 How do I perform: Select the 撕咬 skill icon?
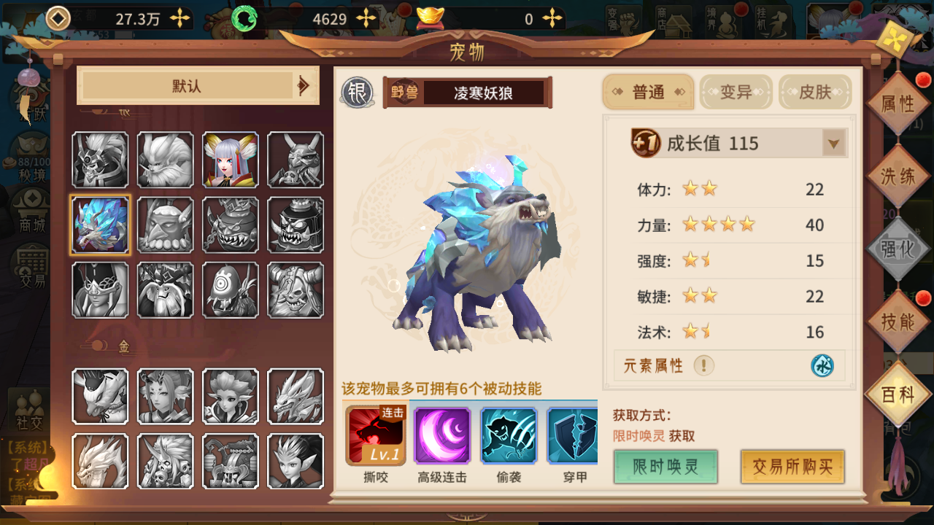coord(377,435)
